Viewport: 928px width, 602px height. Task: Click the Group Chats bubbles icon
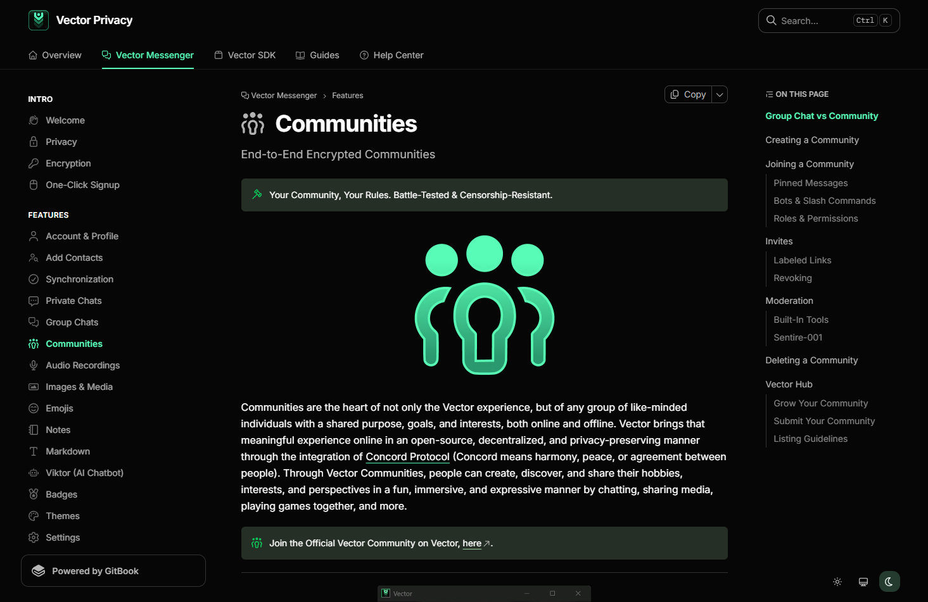pos(34,322)
